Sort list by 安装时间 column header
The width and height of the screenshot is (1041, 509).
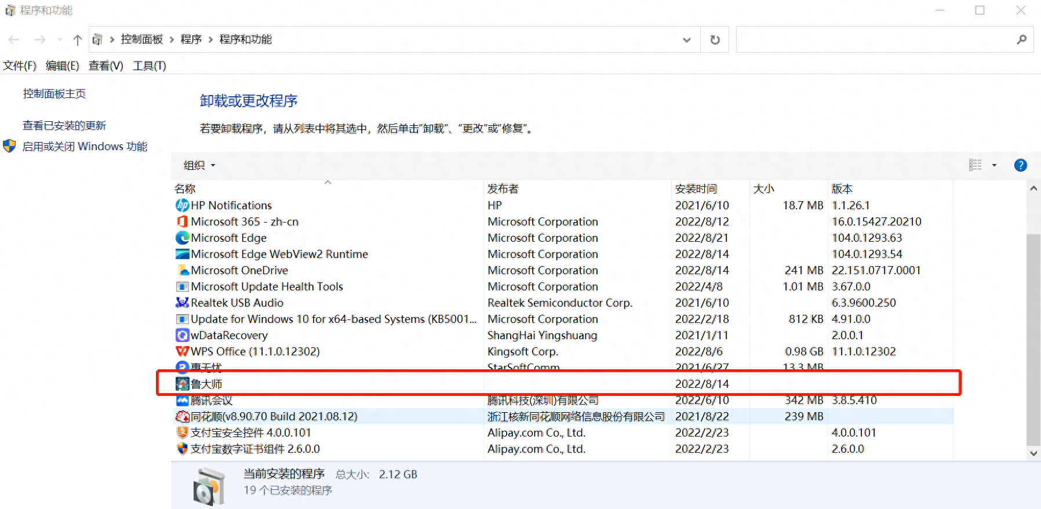pyautogui.click(x=696, y=188)
